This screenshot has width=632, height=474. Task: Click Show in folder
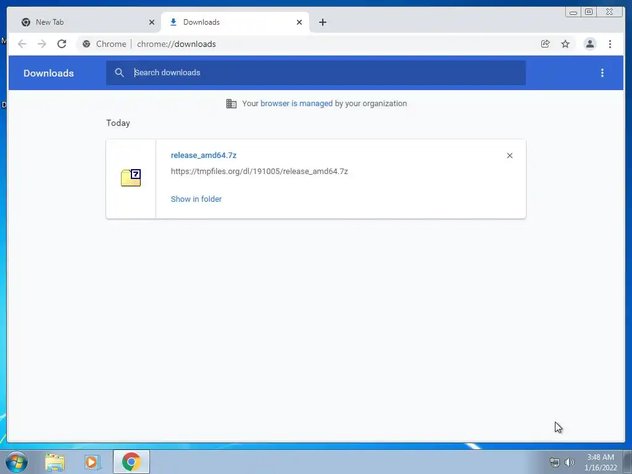pyautogui.click(x=196, y=199)
